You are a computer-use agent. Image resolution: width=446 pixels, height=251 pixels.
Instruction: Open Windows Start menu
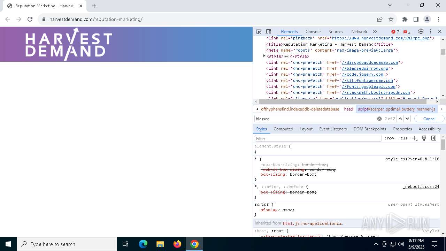[x=8, y=244]
